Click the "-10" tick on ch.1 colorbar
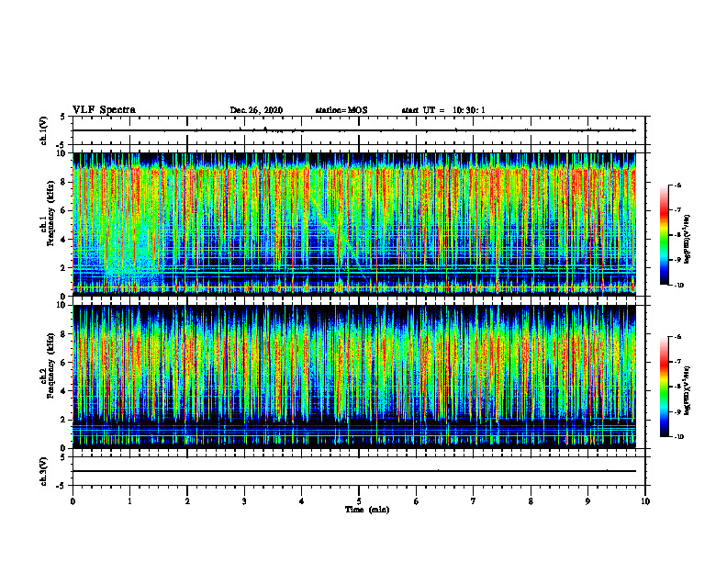The image size is (727, 562). (678, 285)
